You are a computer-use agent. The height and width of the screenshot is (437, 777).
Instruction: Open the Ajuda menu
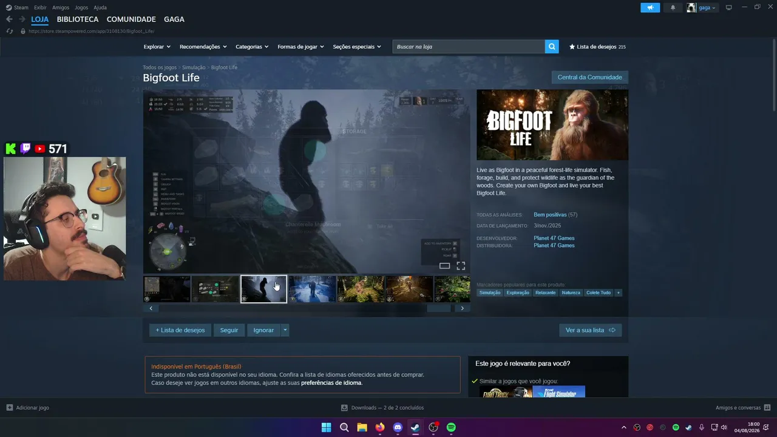[100, 7]
